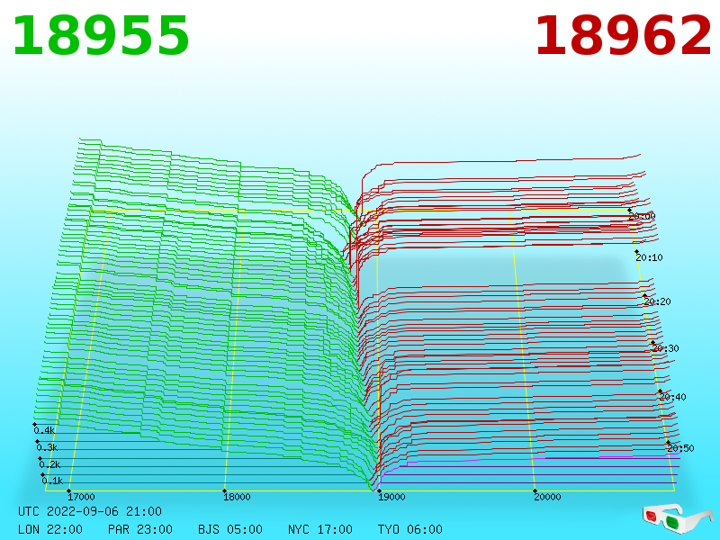Click the 20:50 time axis marker
This screenshot has width=720, height=540.
pyautogui.click(x=681, y=448)
